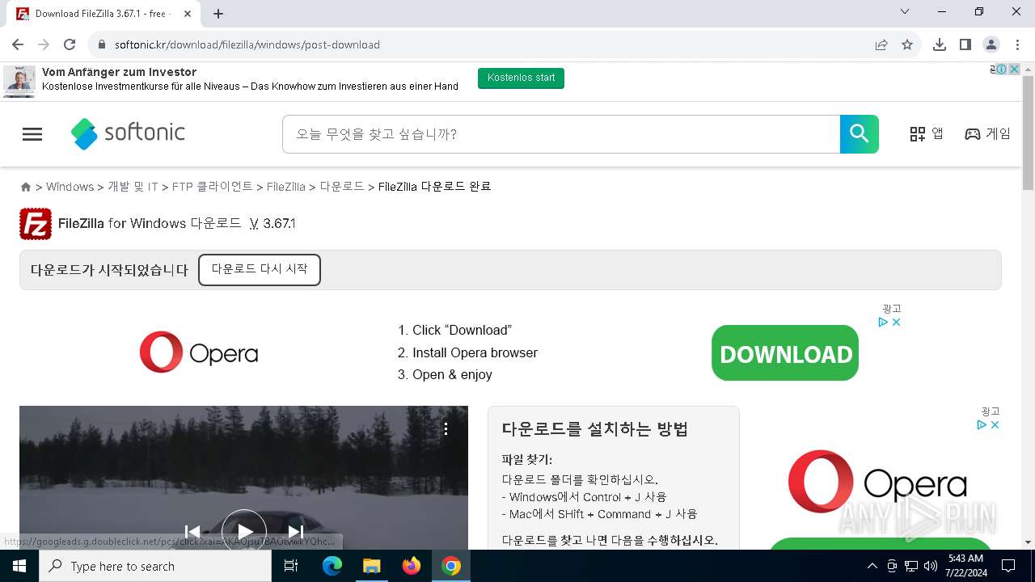Focus the Softonic search field

tap(561, 134)
